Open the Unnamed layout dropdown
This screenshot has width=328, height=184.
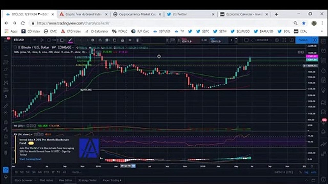click(262, 40)
